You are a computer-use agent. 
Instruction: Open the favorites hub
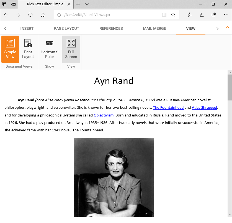(x=190, y=15)
